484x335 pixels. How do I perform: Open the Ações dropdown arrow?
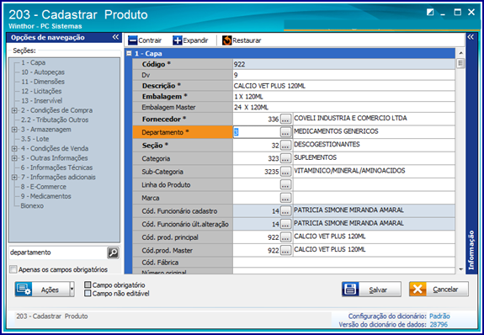(72, 290)
